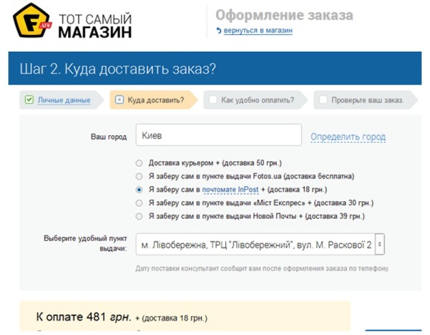Click the dropdown arrows on pickup point selector

(379, 245)
